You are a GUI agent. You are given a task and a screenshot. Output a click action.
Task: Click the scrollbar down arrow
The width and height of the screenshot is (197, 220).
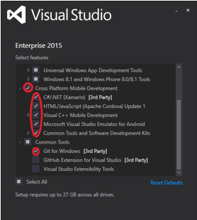click(x=179, y=172)
